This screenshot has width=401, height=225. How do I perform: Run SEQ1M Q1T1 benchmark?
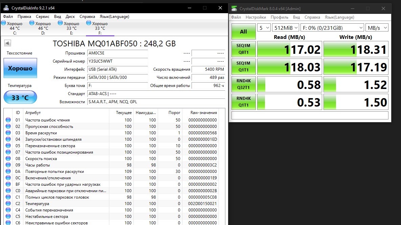coord(243,66)
